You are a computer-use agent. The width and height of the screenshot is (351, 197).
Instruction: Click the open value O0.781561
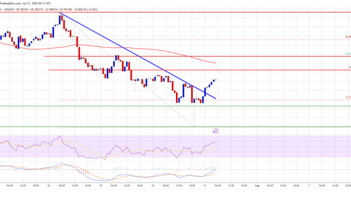[22, 10]
